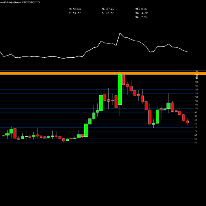Click the 90 price axis label

click(196, 116)
